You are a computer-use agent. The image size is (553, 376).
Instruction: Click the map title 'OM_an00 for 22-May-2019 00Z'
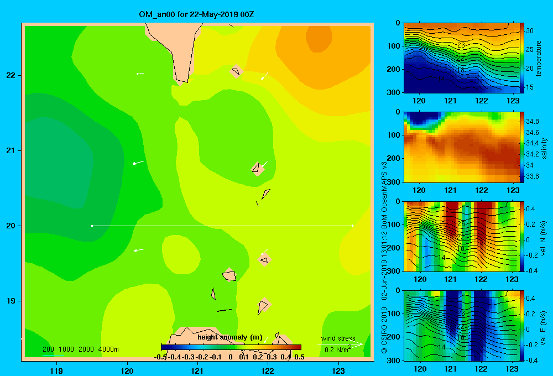[196, 14]
